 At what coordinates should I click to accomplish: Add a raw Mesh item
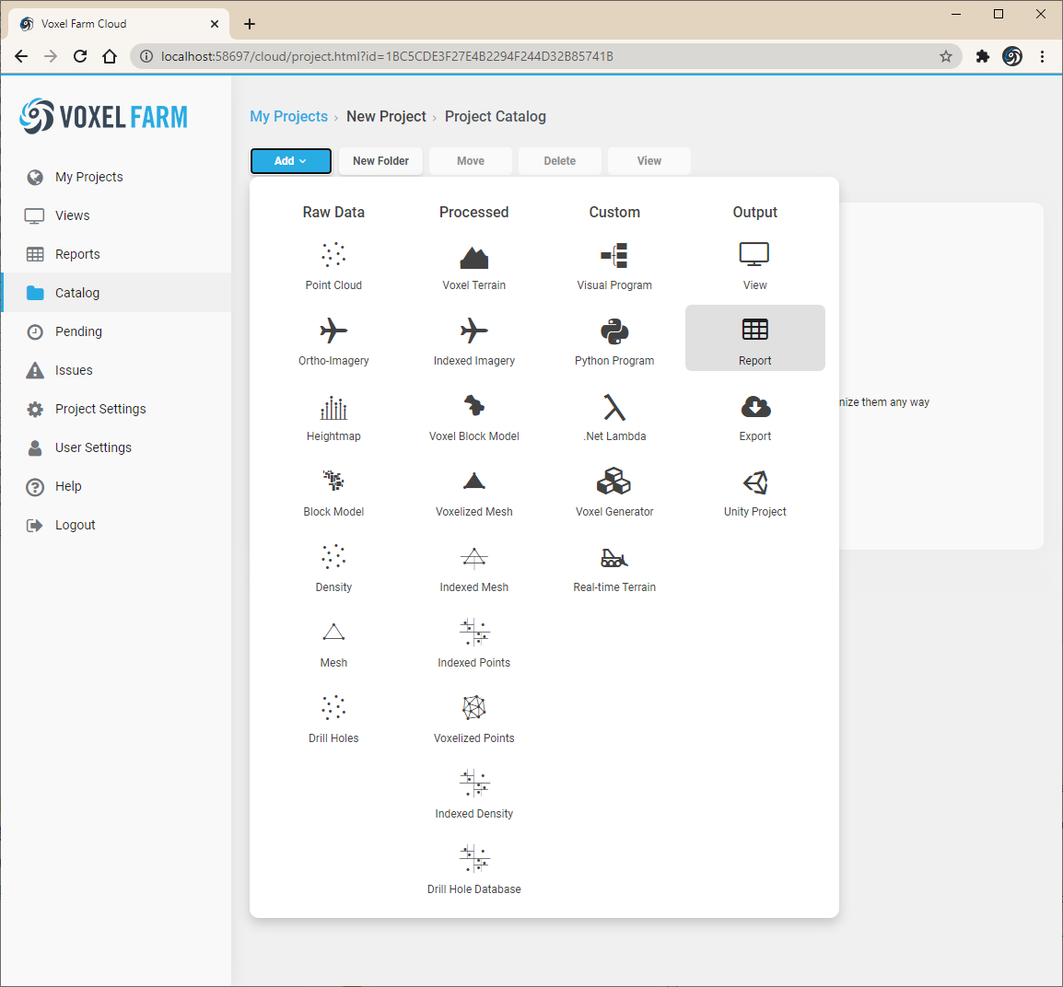click(333, 644)
